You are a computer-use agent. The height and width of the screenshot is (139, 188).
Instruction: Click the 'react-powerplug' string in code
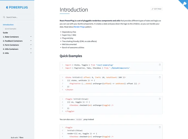(105, 65)
